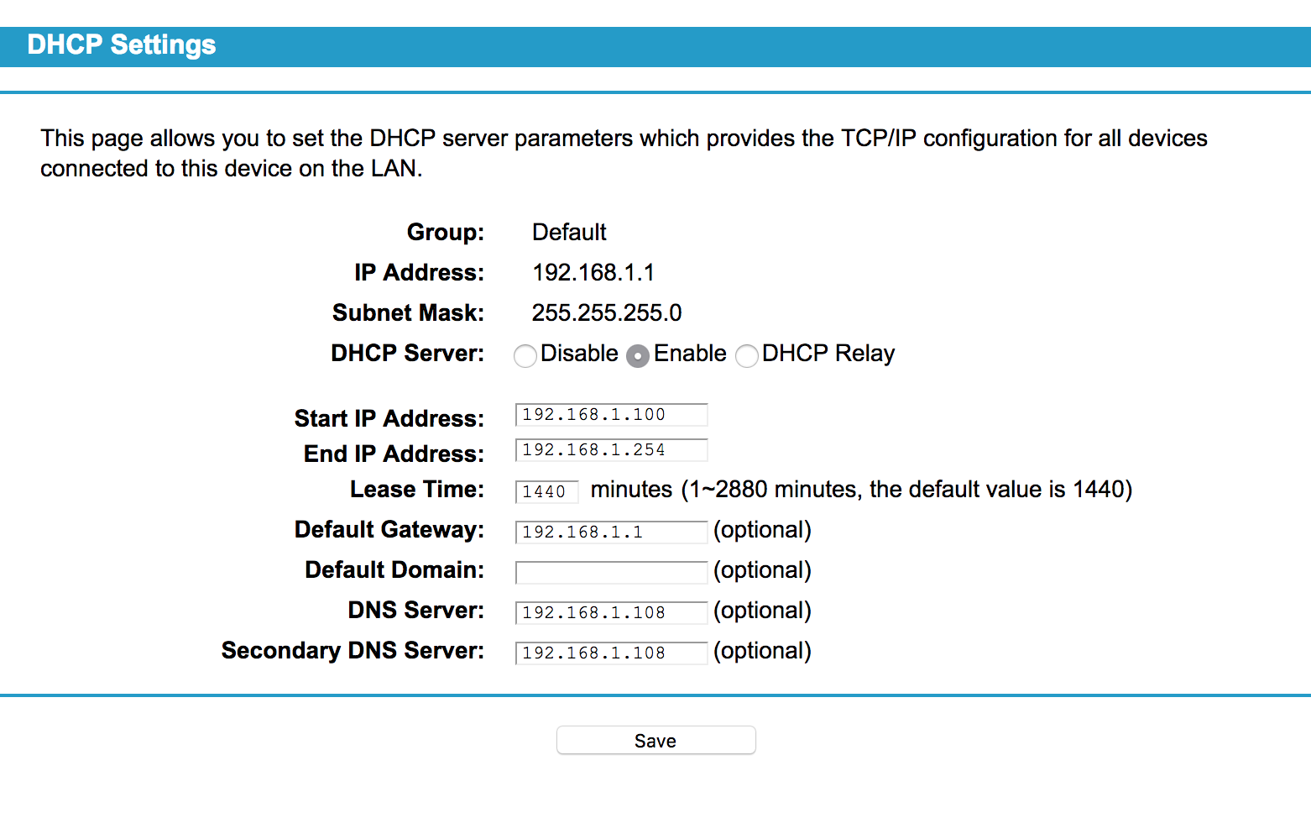1311x813 pixels.
Task: Click the Secondary DNS Server label
Action: click(353, 650)
